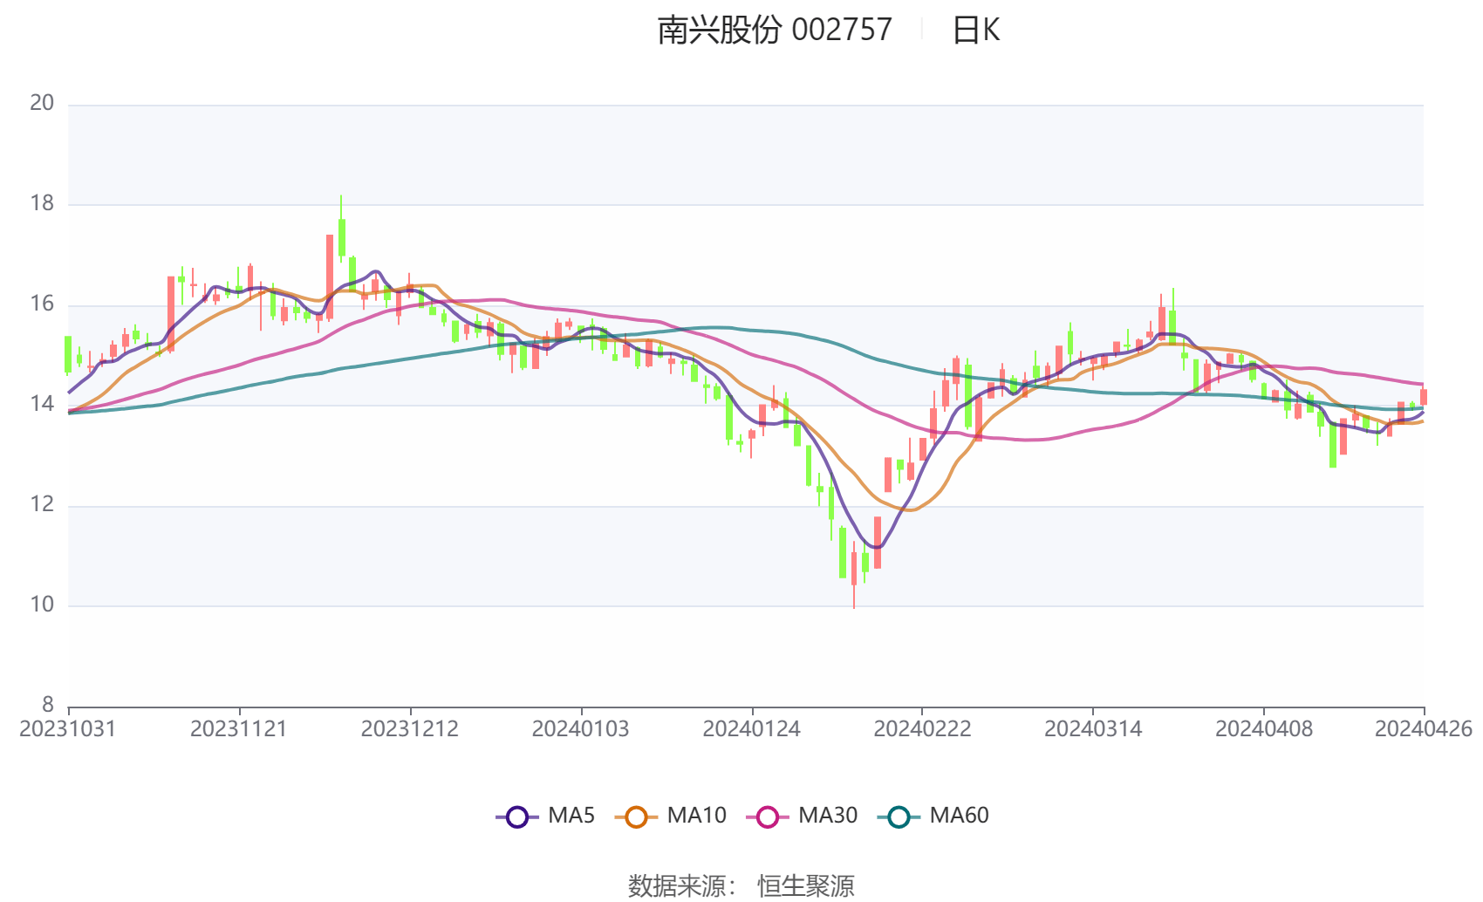
Task: Click the y-axis value 8
Action: (48, 705)
